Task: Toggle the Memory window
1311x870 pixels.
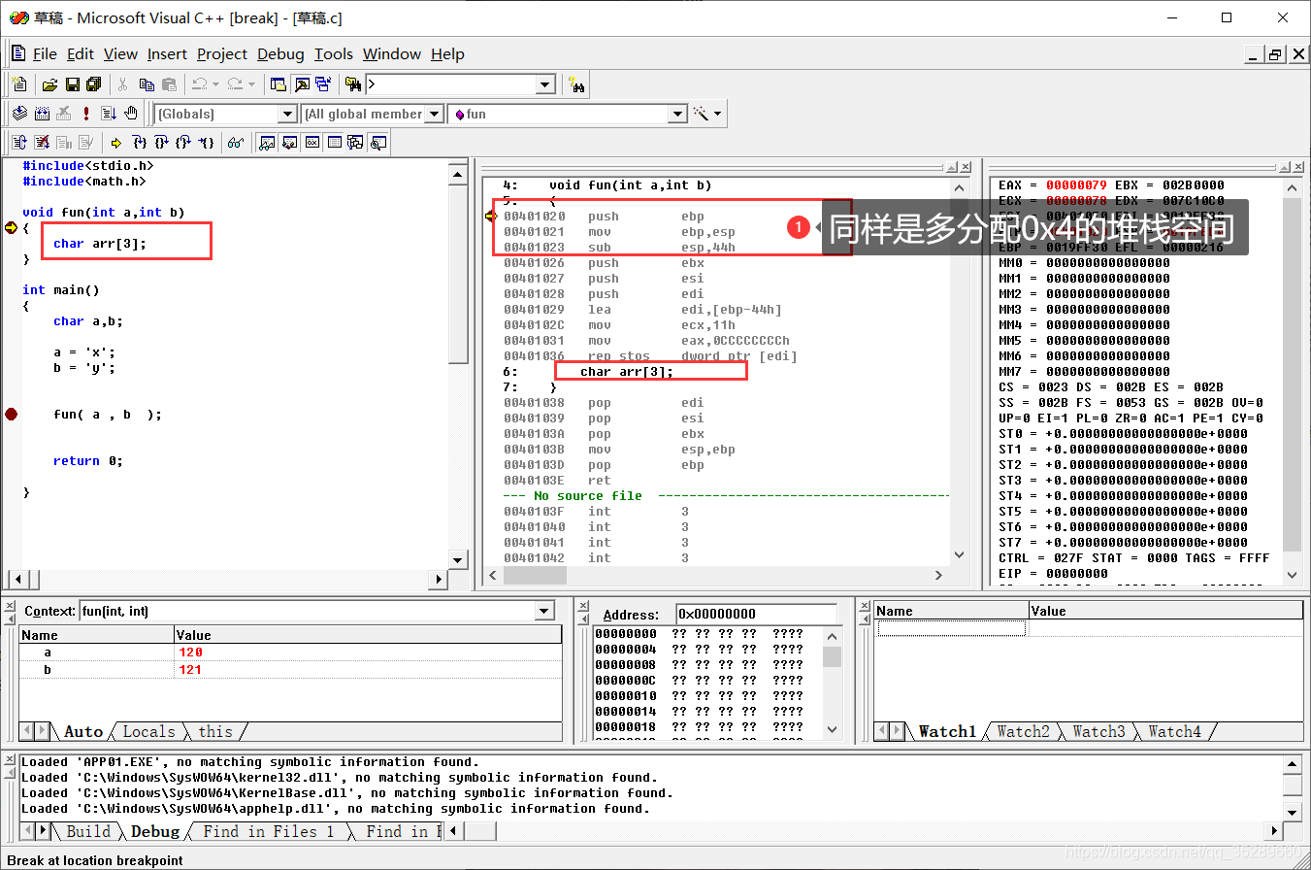Action: [334, 143]
